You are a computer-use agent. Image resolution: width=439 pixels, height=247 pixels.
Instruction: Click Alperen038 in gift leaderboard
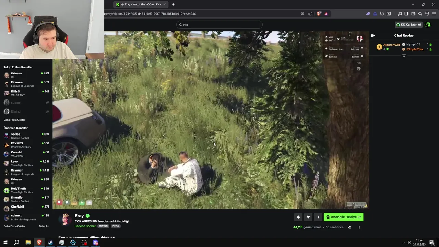[x=391, y=45]
